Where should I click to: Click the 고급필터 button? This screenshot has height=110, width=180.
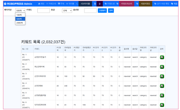pyautogui.click(x=102, y=11)
